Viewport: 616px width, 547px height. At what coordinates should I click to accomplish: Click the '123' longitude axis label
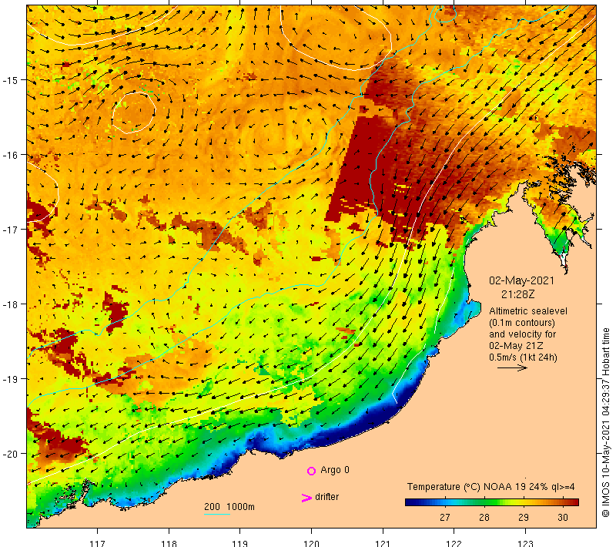click(x=525, y=543)
